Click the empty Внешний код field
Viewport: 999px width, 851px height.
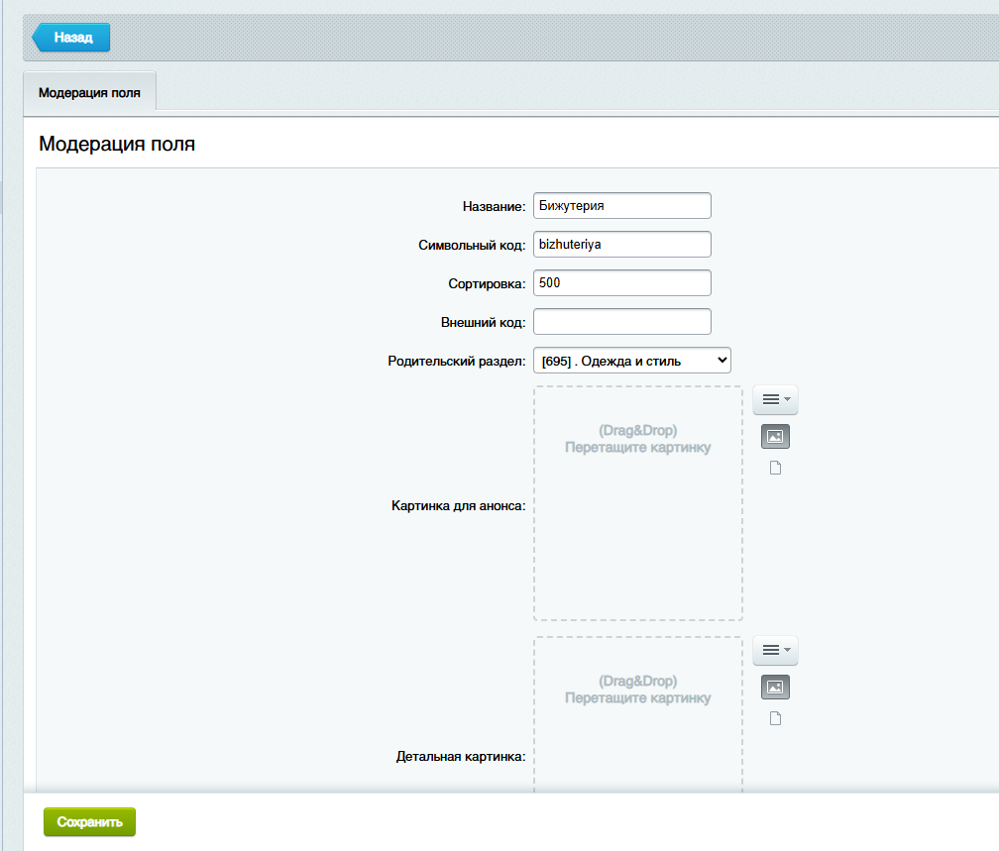pyautogui.click(x=621, y=322)
